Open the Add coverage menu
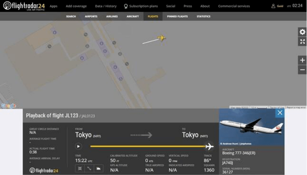307x175 pixels. point(76,6)
